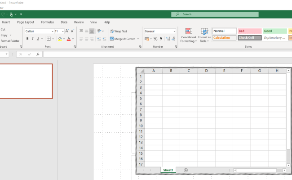This screenshot has height=180, width=292.
Task: Open the Data tab
Action: (x=64, y=22)
